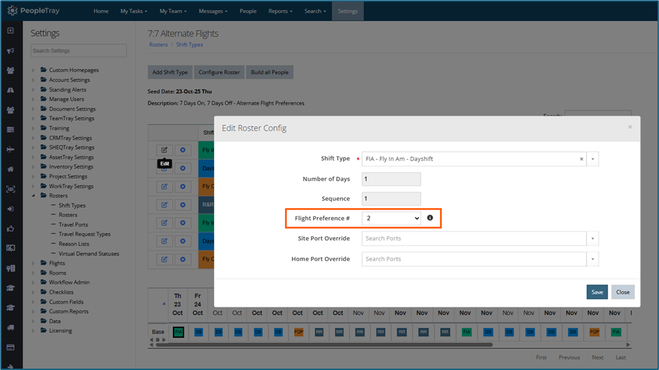659x370 pixels.
Task: Expand the Flights tree folder
Action: [x=33, y=263]
